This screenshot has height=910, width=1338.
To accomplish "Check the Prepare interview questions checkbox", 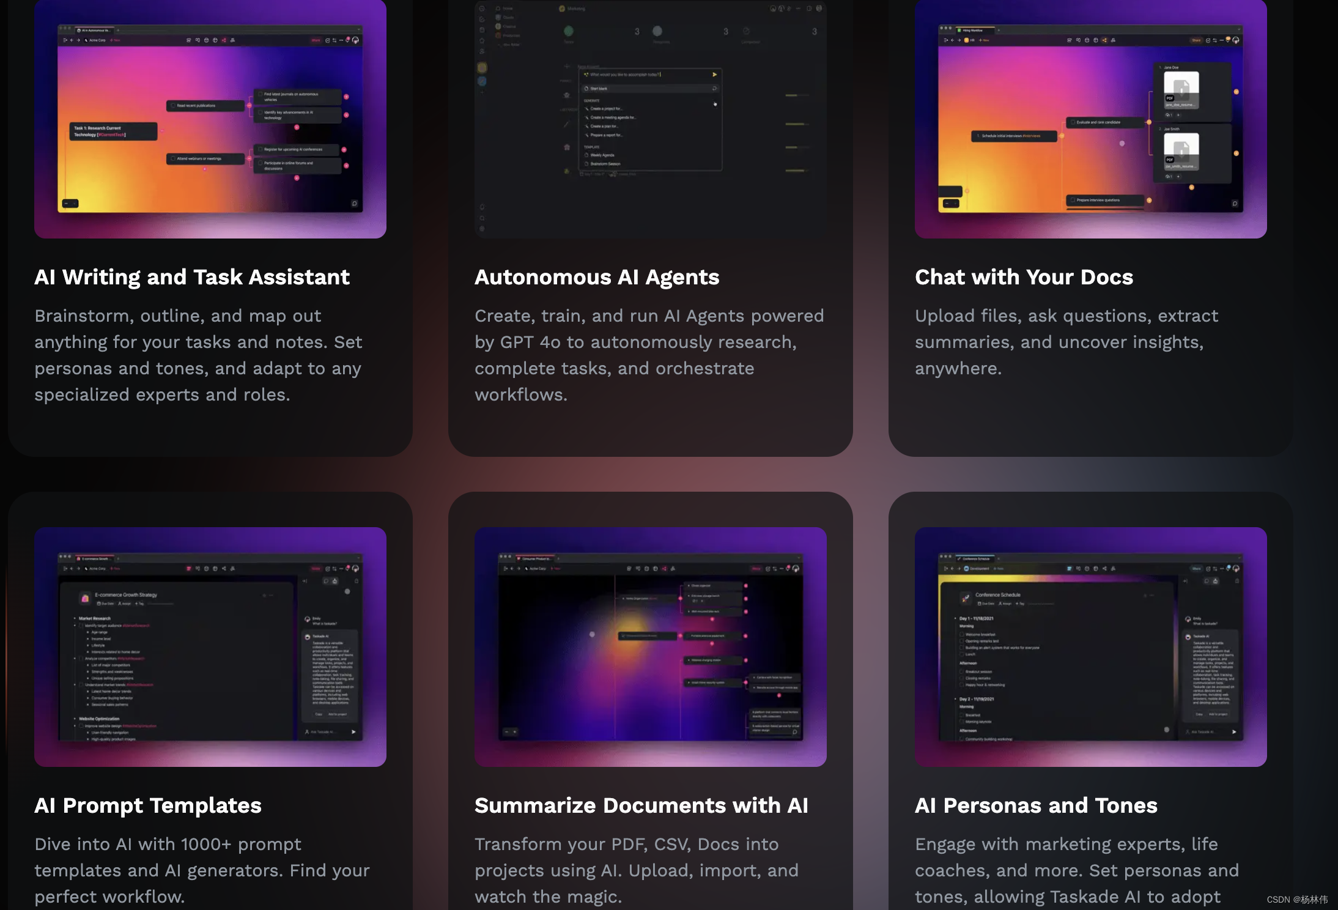I will 1073,200.
